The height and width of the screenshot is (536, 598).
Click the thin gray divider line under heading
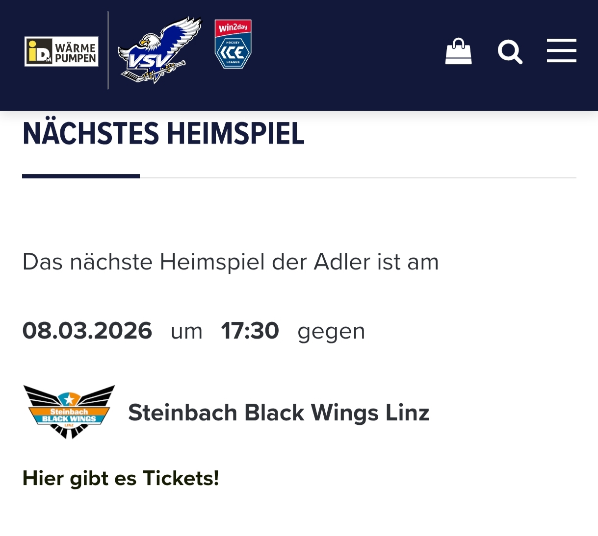click(358, 177)
